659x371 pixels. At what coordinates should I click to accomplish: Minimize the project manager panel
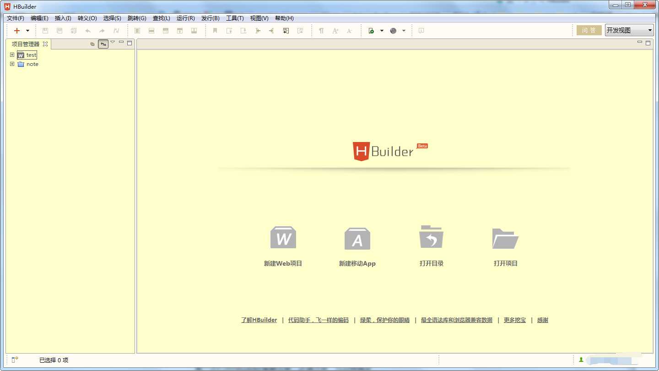click(x=121, y=42)
